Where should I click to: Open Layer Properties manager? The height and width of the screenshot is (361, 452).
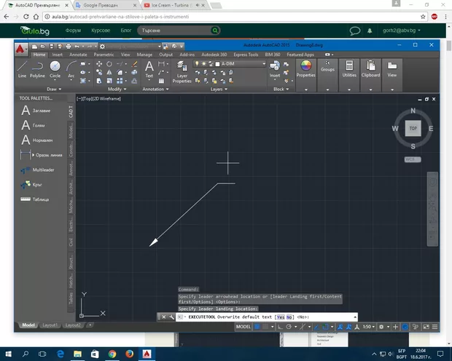(x=182, y=71)
